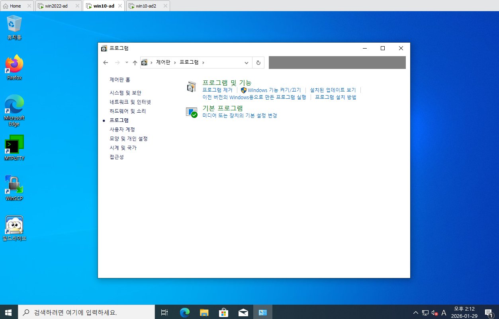The image size is (499, 319).
Task: Go to 모양 및 개인 설정
Action: pos(129,139)
